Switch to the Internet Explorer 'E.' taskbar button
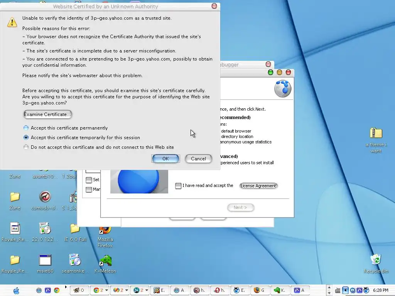 [240, 290]
